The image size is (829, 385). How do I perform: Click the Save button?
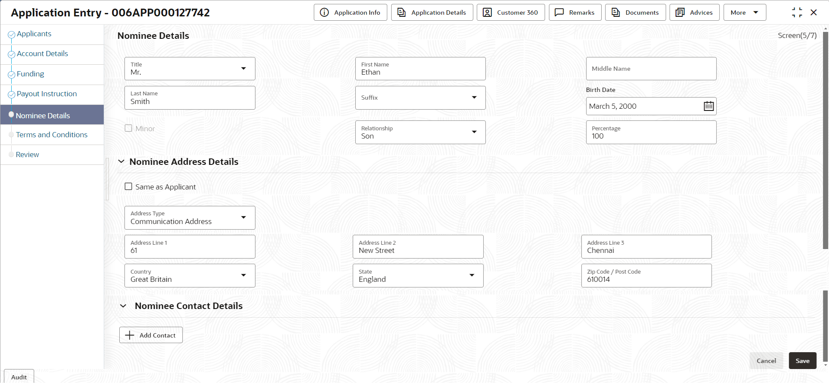[x=802, y=361]
